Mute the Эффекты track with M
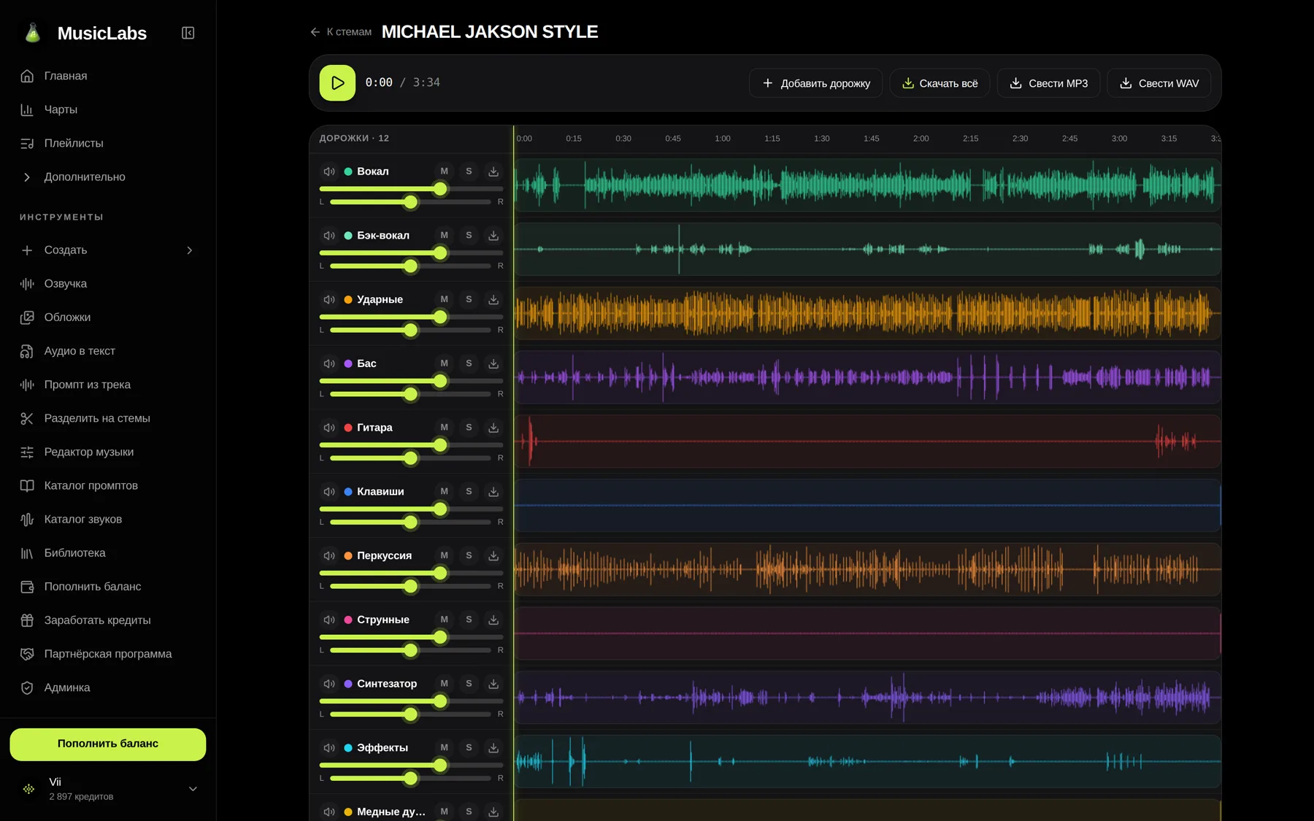This screenshot has width=1314, height=821. [x=444, y=748]
